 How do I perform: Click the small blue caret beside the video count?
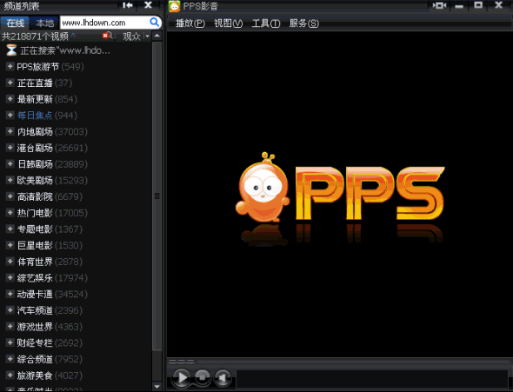tap(73, 35)
